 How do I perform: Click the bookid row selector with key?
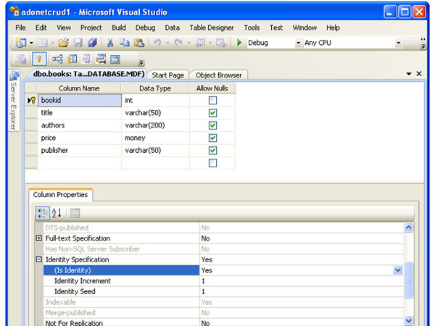(x=31, y=101)
